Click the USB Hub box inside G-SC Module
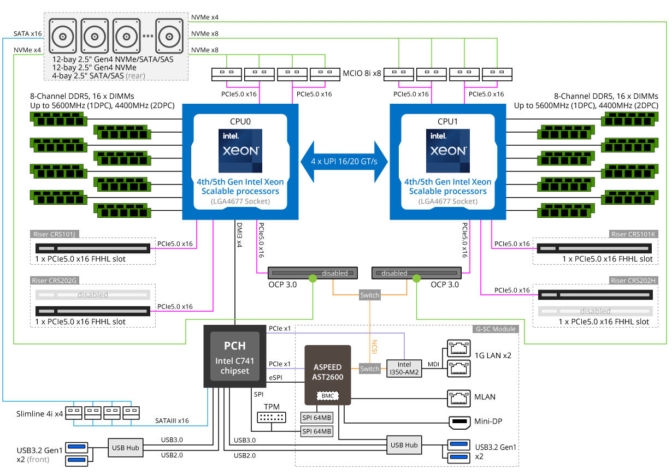Image resolution: width=672 pixels, height=475 pixels. point(404,445)
